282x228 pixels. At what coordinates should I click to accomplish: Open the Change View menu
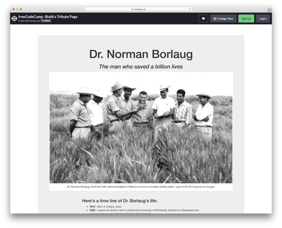223,19
